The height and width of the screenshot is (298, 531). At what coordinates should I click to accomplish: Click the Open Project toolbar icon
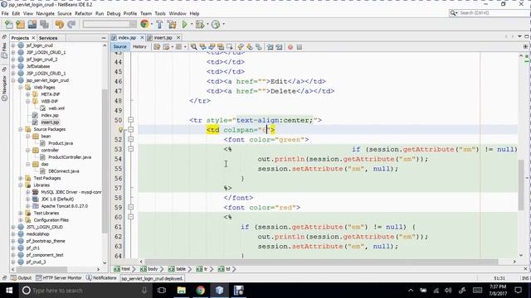[x=32, y=24]
